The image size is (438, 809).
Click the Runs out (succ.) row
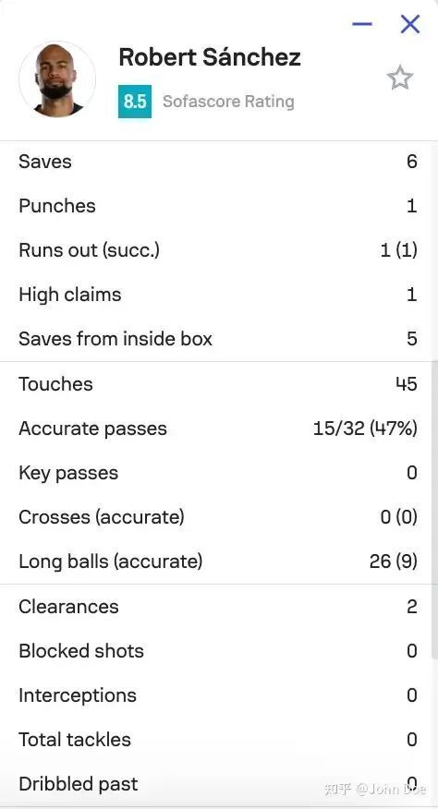coord(216,250)
